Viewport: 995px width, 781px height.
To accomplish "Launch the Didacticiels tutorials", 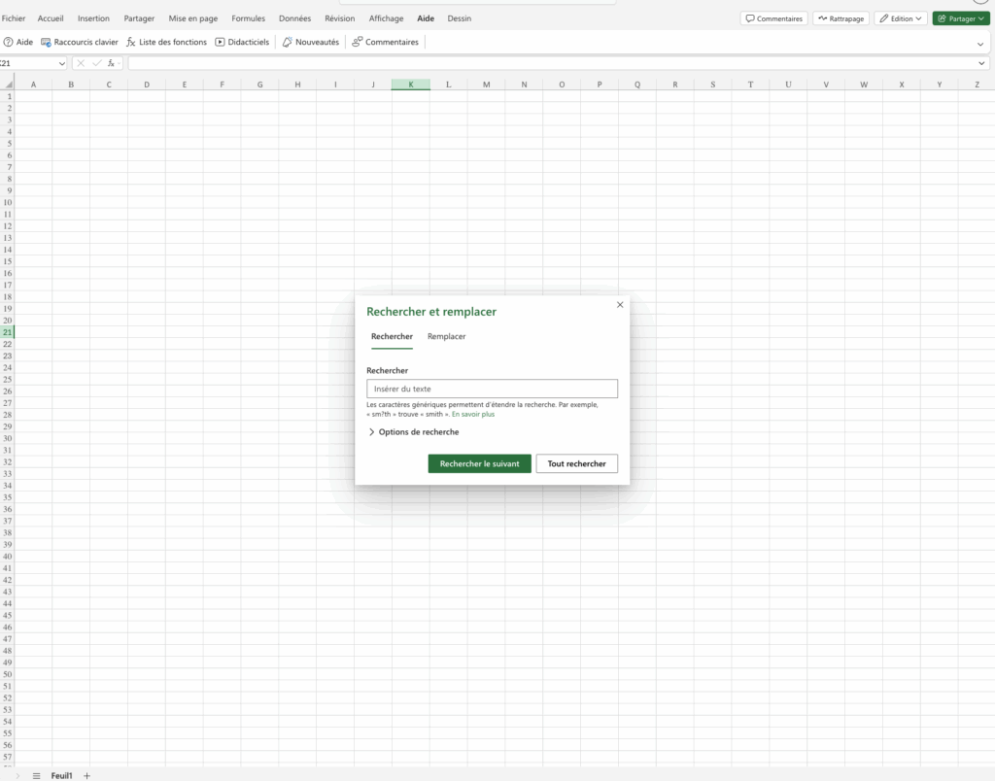I will click(242, 42).
